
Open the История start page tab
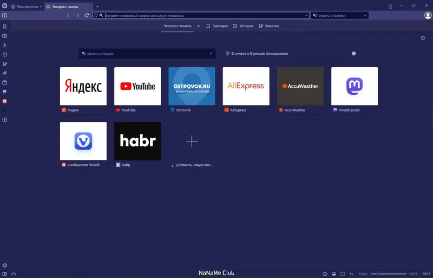coord(243,26)
